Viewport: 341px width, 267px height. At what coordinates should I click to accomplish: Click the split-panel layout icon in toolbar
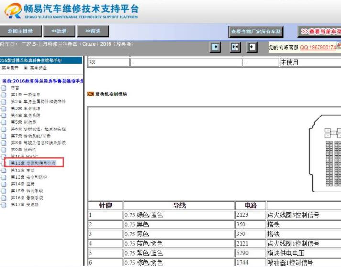pyautogui.click(x=235, y=47)
